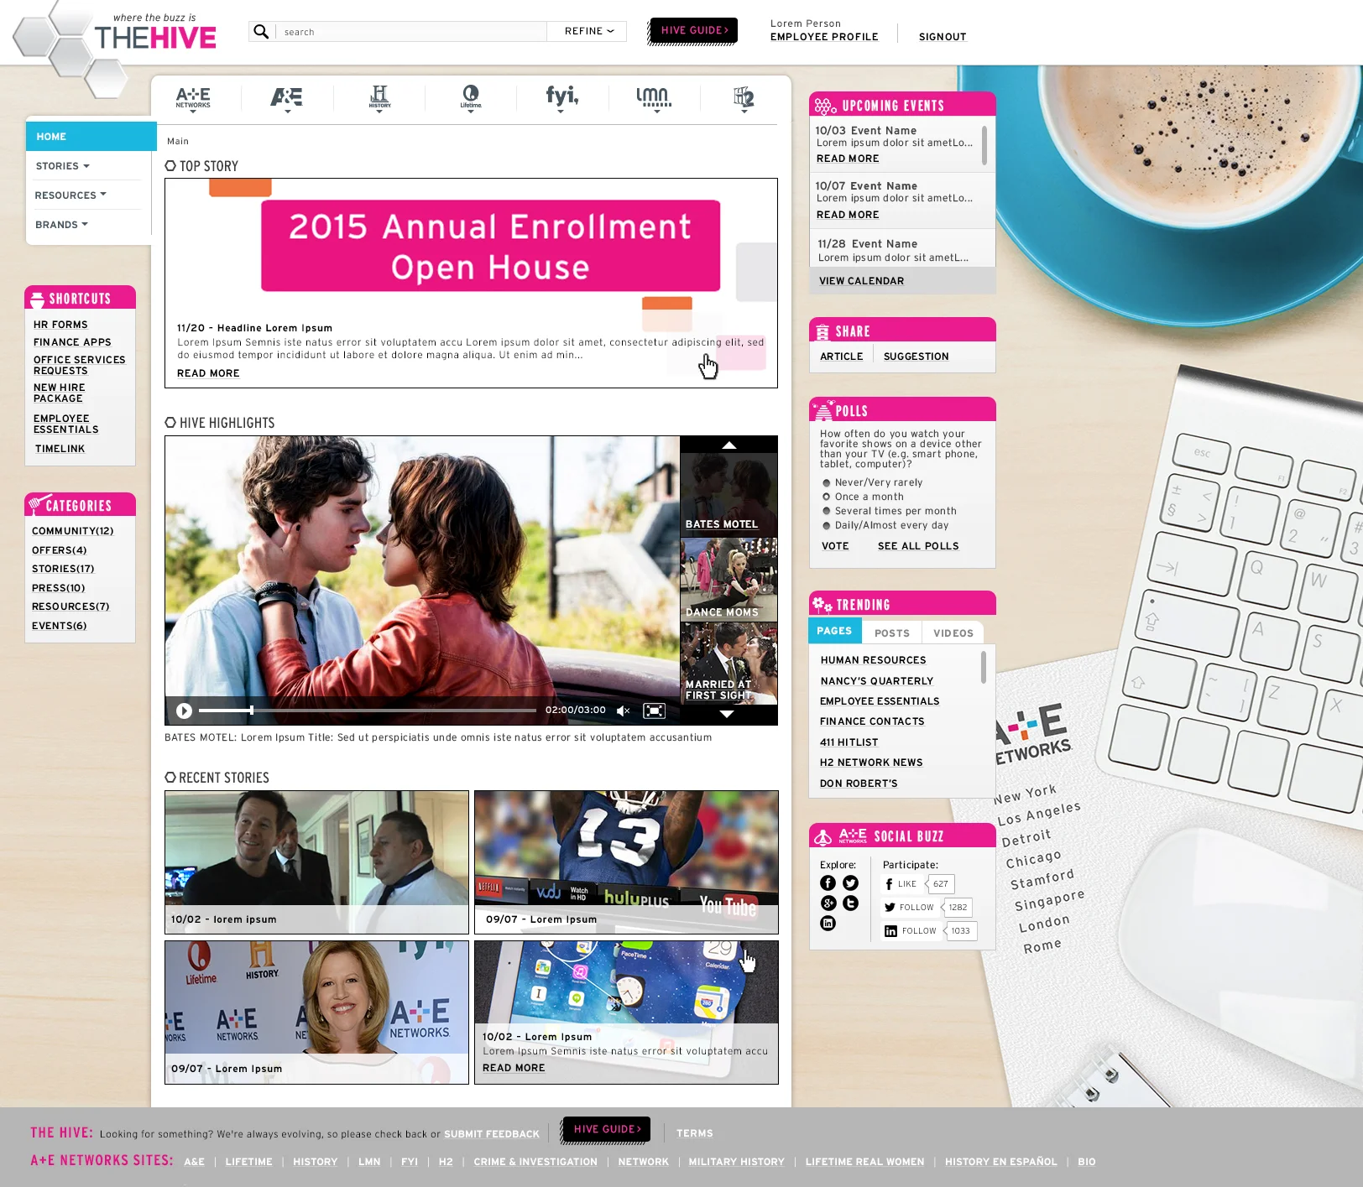The width and height of the screenshot is (1363, 1187).
Task: Switch to the Pages trending tab
Action: 834,631
